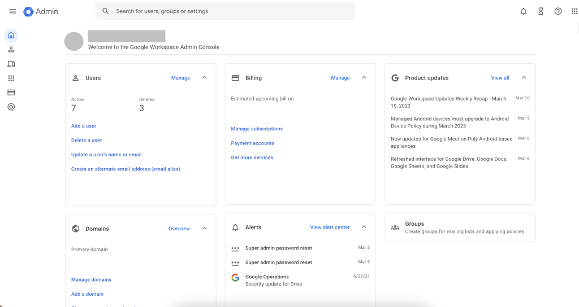Collapse the Alerts card

point(364,227)
